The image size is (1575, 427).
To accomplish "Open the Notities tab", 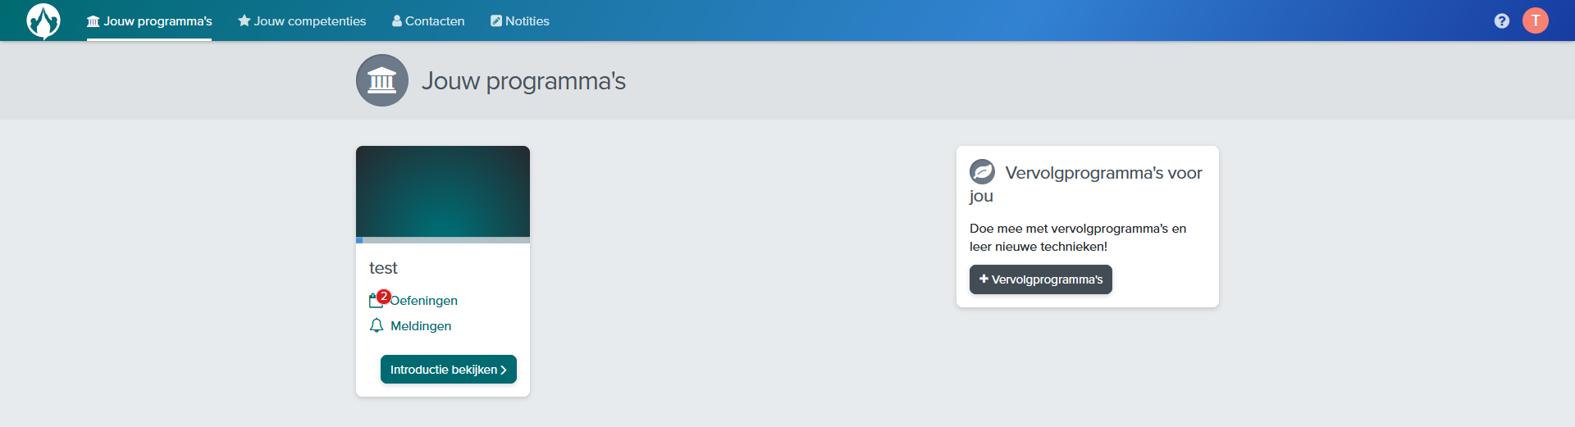I will coord(520,21).
